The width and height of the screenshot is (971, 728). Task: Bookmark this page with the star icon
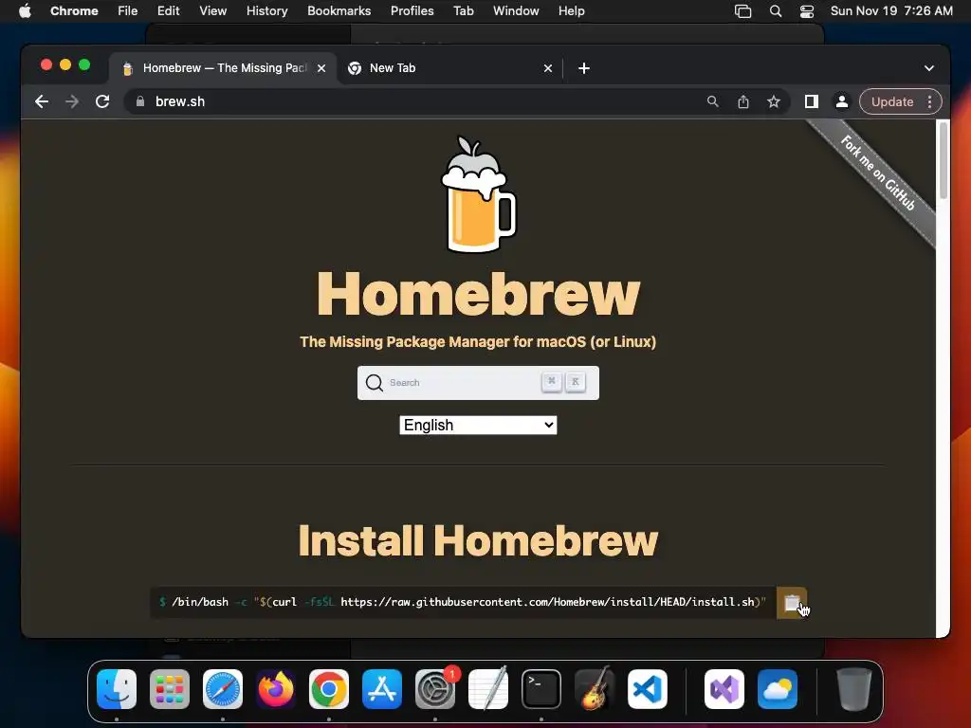774,101
